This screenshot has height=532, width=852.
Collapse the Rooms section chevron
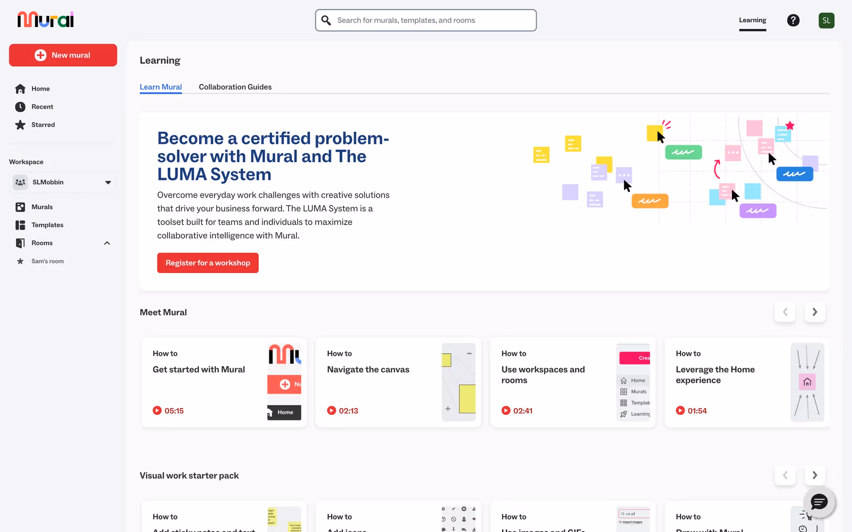pyautogui.click(x=107, y=243)
